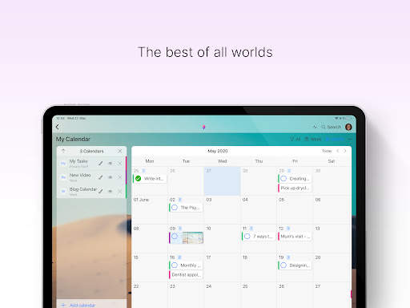
Task: Go back using the top-left arrow
Action: click(x=58, y=127)
